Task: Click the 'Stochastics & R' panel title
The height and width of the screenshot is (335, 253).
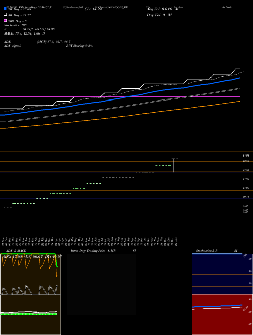Action: pyautogui.click(x=206, y=251)
